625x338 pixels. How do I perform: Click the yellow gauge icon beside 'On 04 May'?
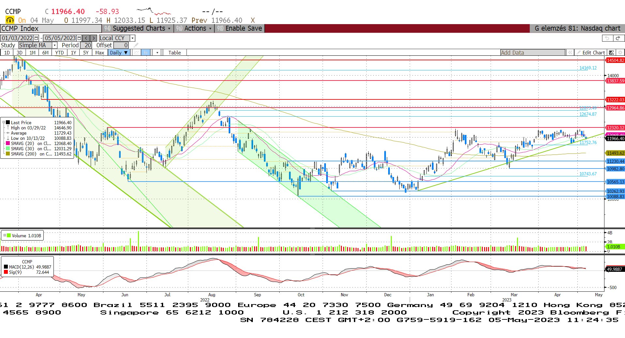(x=10, y=20)
